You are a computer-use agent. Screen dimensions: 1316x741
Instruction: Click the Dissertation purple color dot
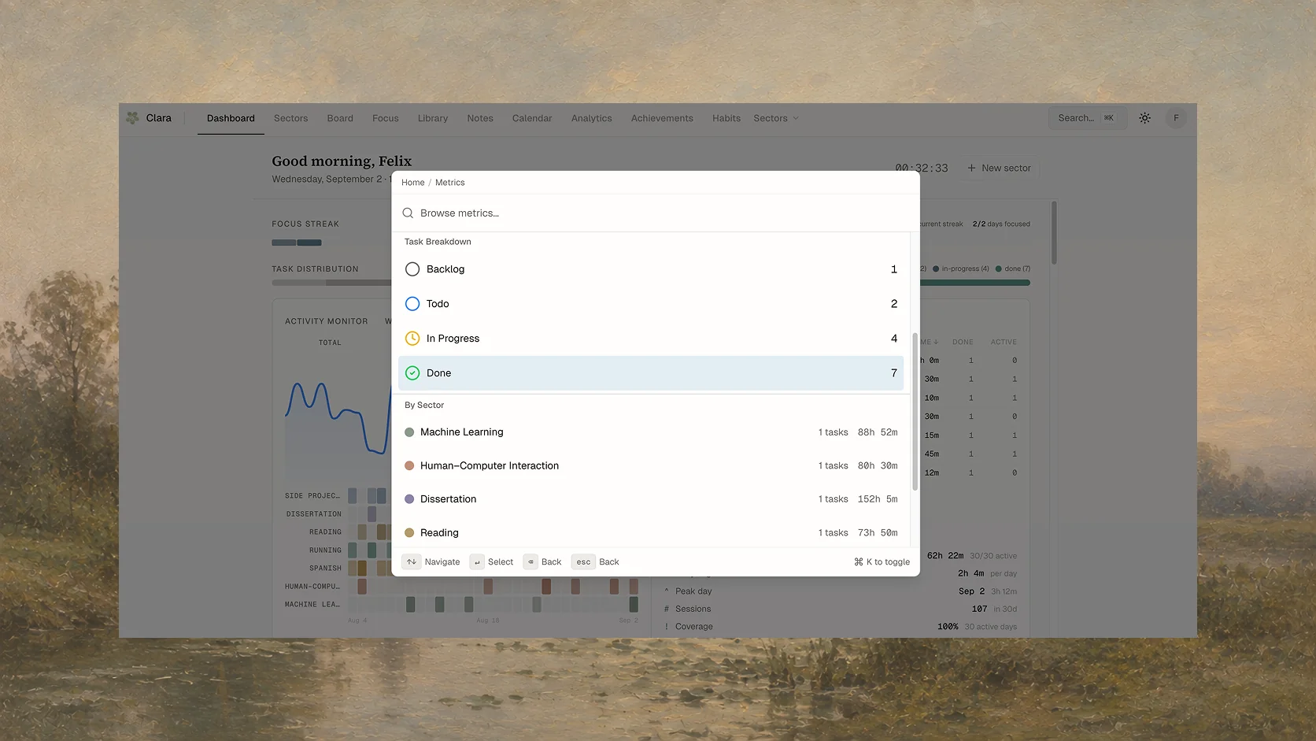tap(409, 499)
